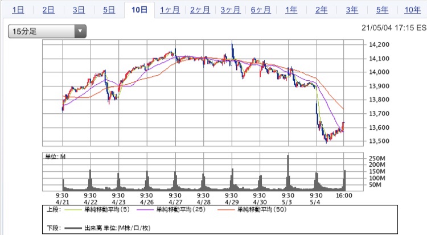Switch to the 3日 chart range tab
The width and height of the screenshot is (427, 235).
(x=79, y=10)
